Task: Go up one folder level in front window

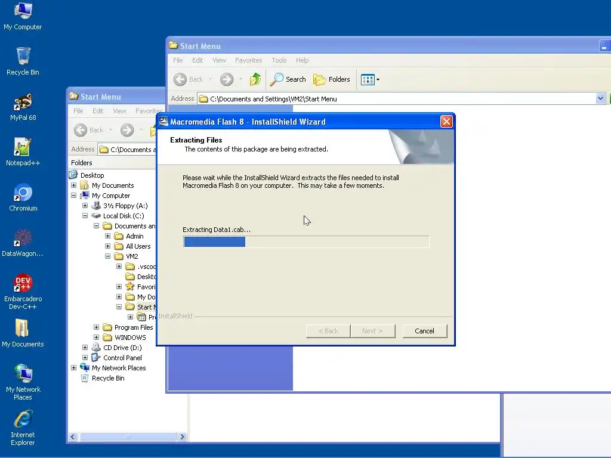Action: click(x=255, y=79)
